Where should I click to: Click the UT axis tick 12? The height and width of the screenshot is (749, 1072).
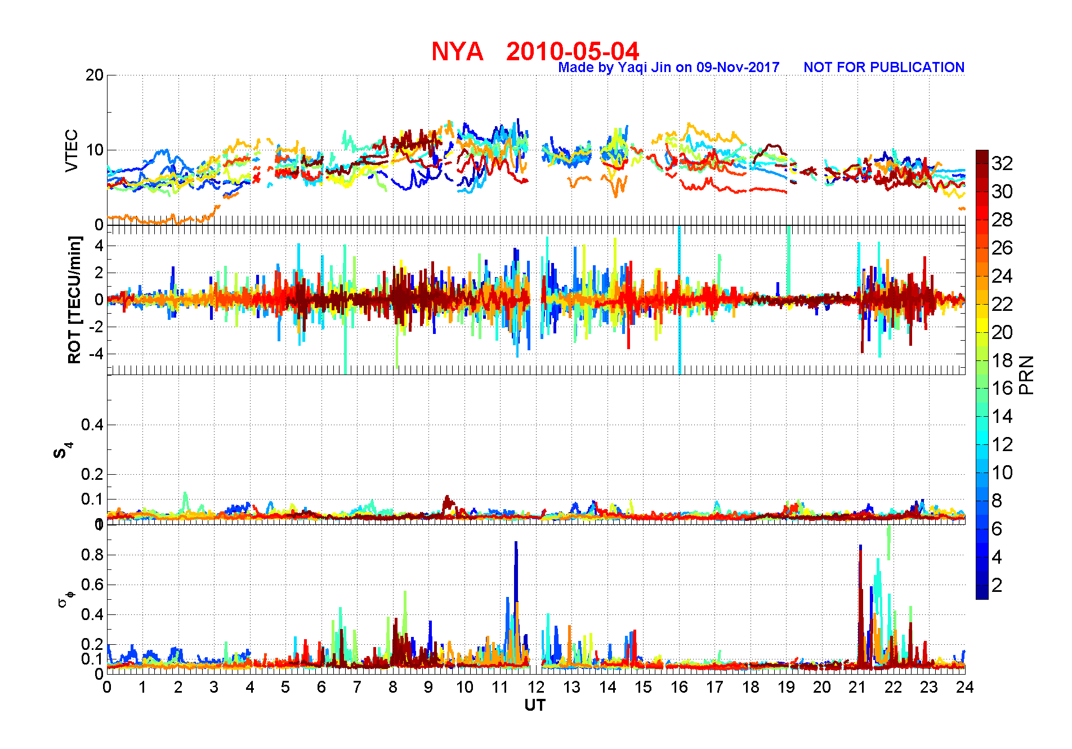[x=536, y=687]
